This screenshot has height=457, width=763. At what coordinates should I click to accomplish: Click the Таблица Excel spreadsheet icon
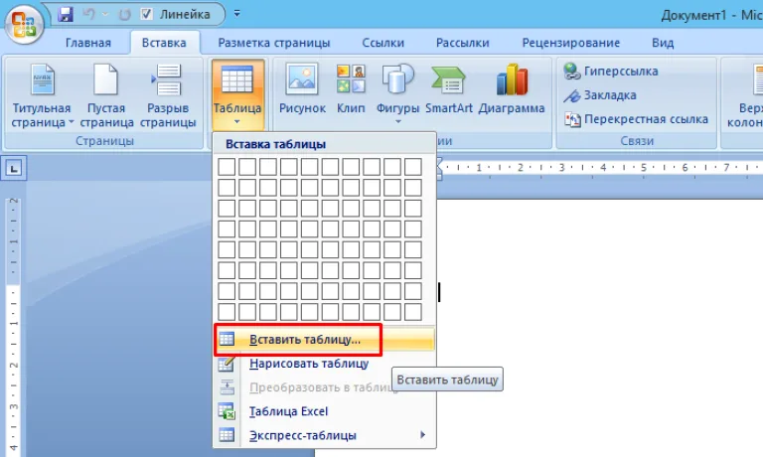click(227, 411)
